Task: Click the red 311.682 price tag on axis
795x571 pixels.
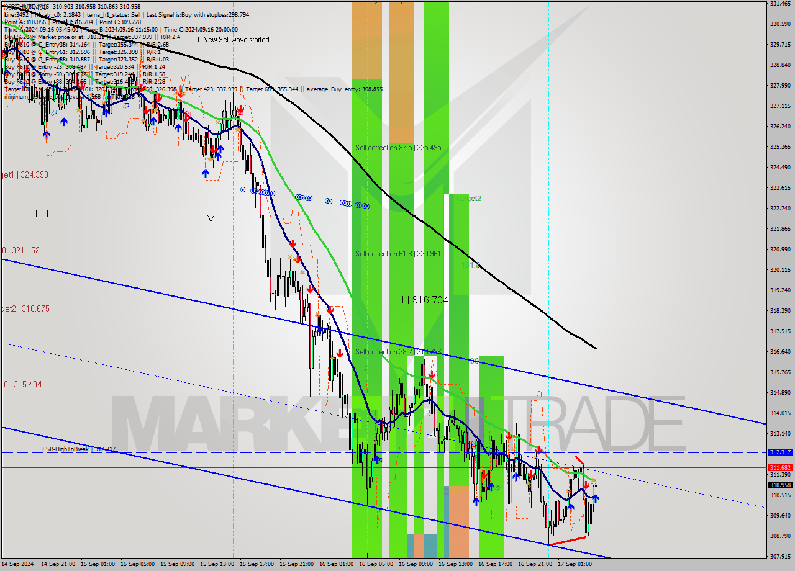Action: coord(780,467)
